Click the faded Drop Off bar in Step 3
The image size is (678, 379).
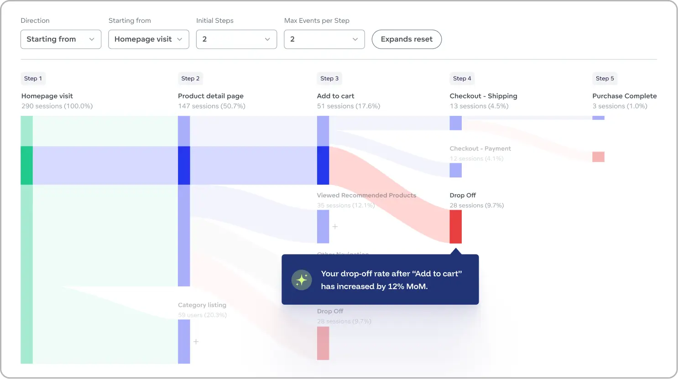tap(323, 343)
